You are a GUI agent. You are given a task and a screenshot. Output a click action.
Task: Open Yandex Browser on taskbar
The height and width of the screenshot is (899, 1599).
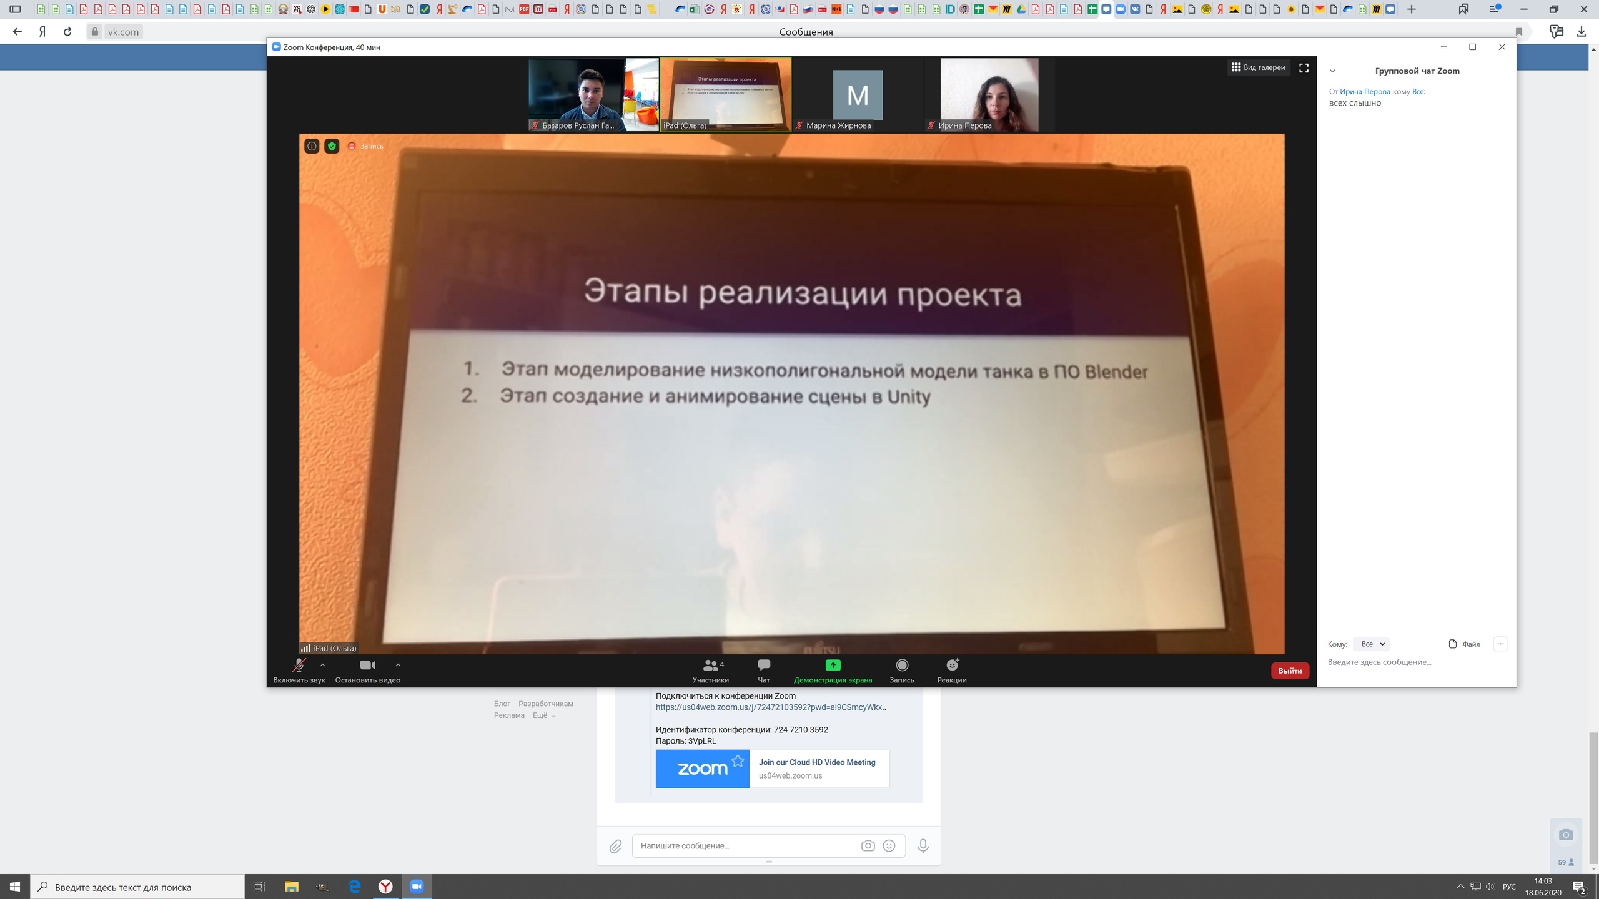[x=385, y=887]
